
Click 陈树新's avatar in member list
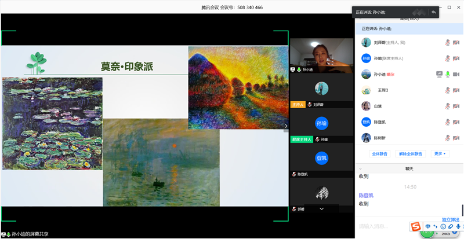366,138
